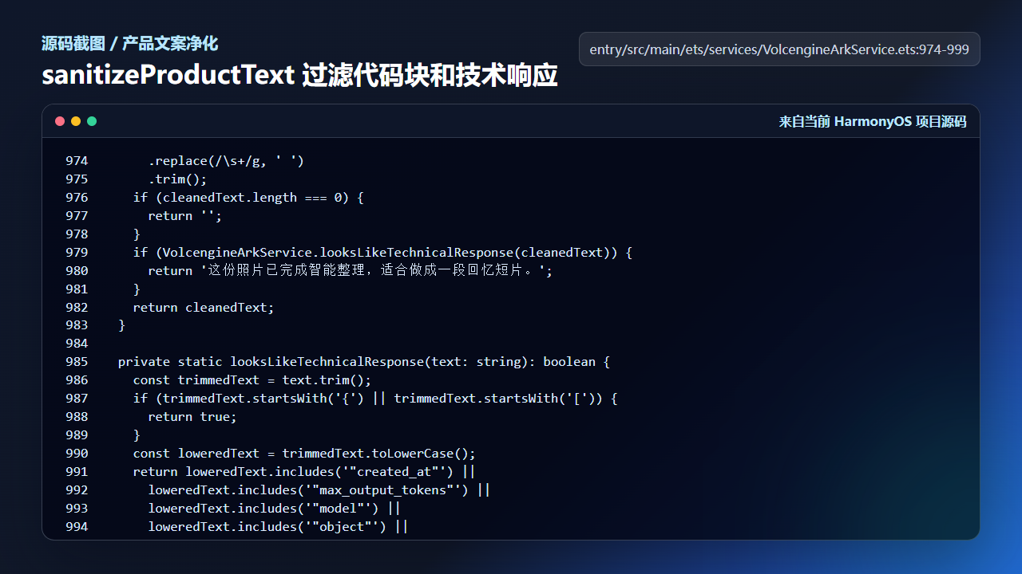This screenshot has width=1022, height=574.
Task: Click the includes('"model"') line
Action: coord(274,509)
